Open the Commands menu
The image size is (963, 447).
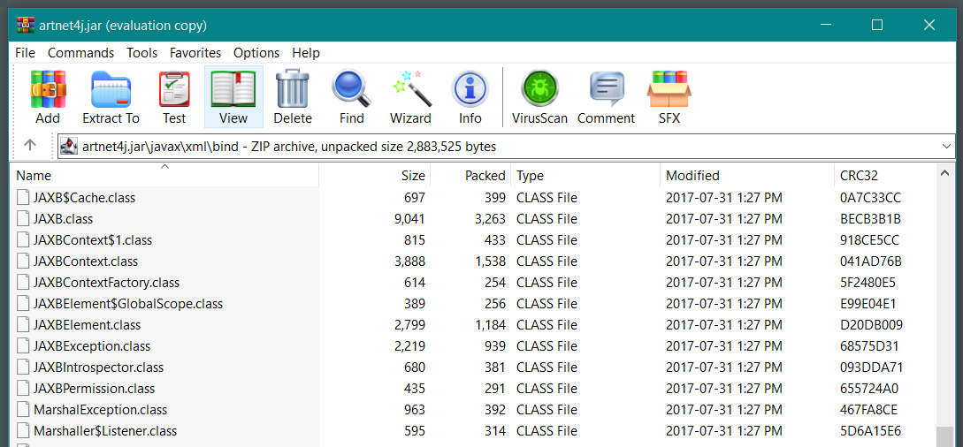click(81, 53)
